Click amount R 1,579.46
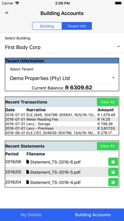 pos(106,115)
